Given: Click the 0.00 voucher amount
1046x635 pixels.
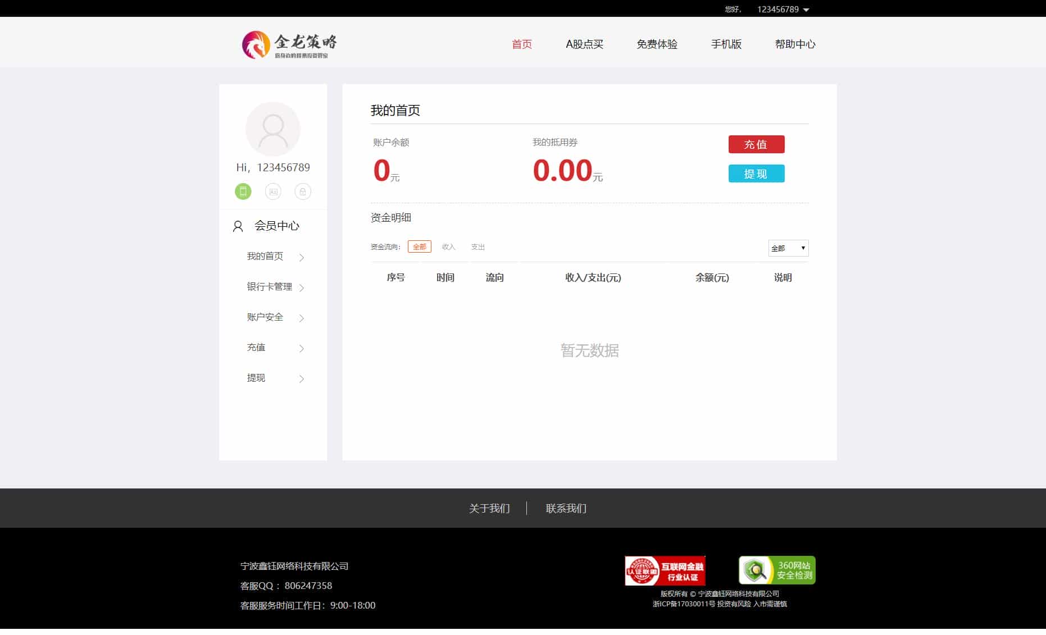Looking at the screenshot, I should click(x=562, y=170).
